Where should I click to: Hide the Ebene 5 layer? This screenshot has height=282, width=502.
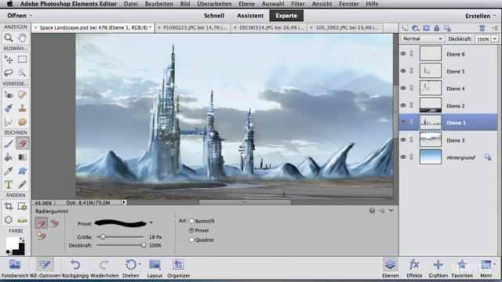click(403, 71)
